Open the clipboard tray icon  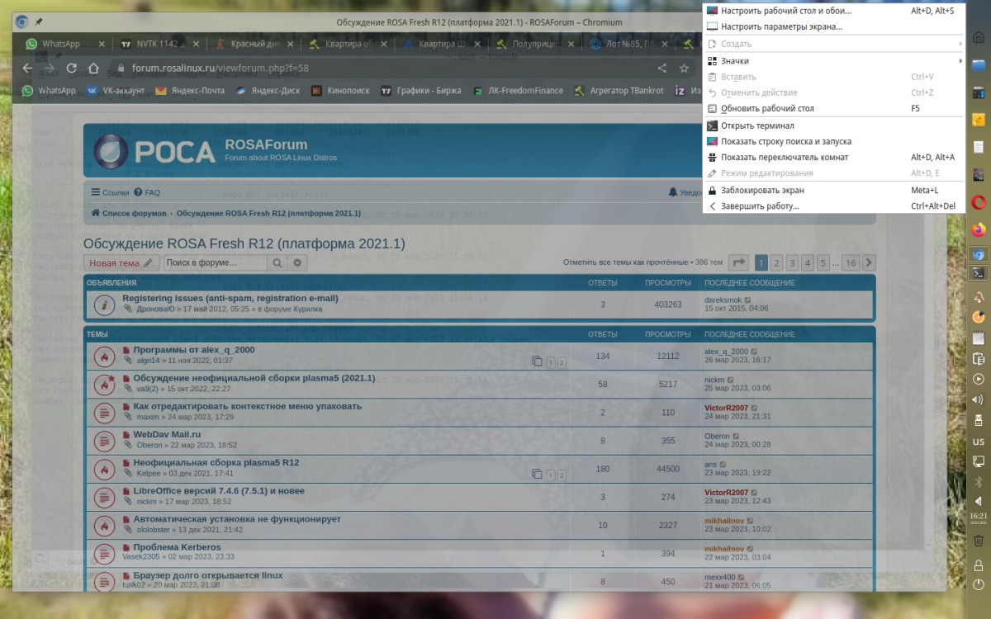(x=979, y=358)
